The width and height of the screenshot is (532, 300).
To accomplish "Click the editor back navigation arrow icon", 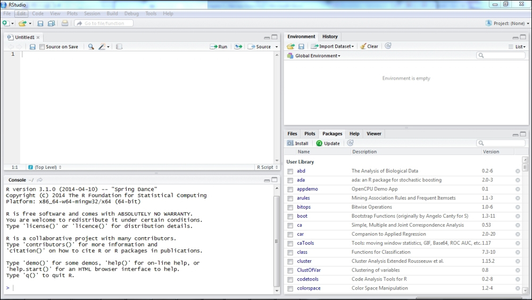I will [11, 47].
